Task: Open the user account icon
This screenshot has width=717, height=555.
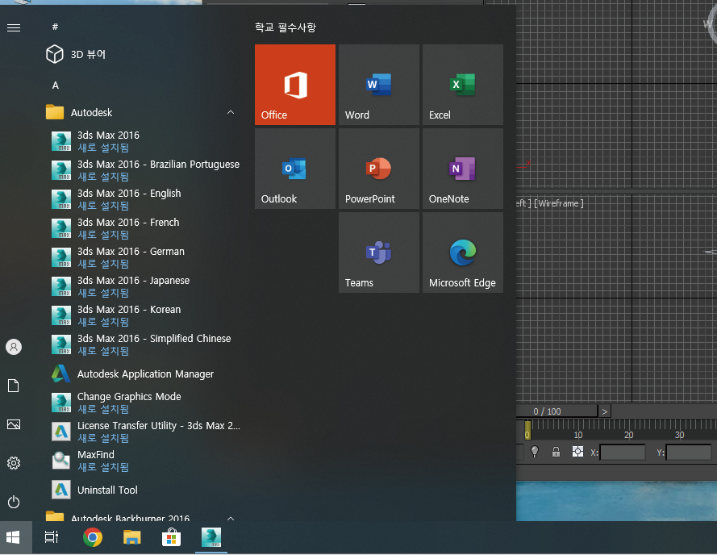Action: point(14,347)
